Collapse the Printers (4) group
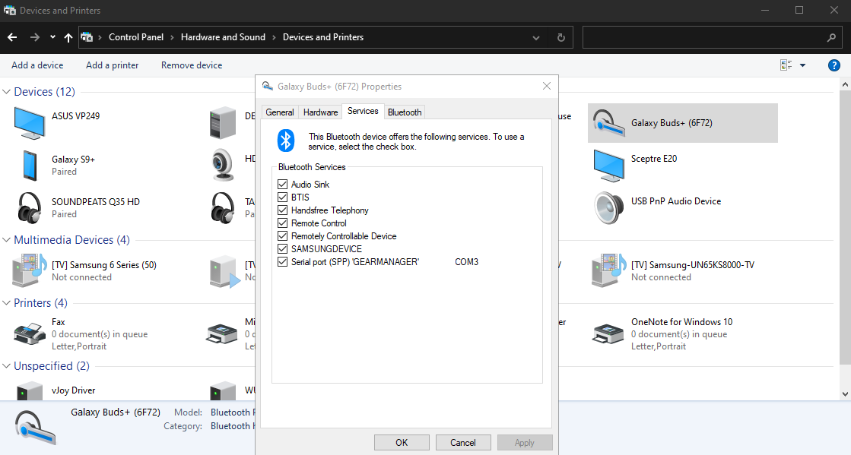Viewport: 851px width, 455px height. 7,302
